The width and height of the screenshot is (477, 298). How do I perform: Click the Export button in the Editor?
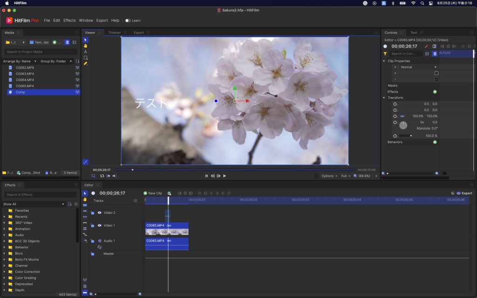[464, 193]
